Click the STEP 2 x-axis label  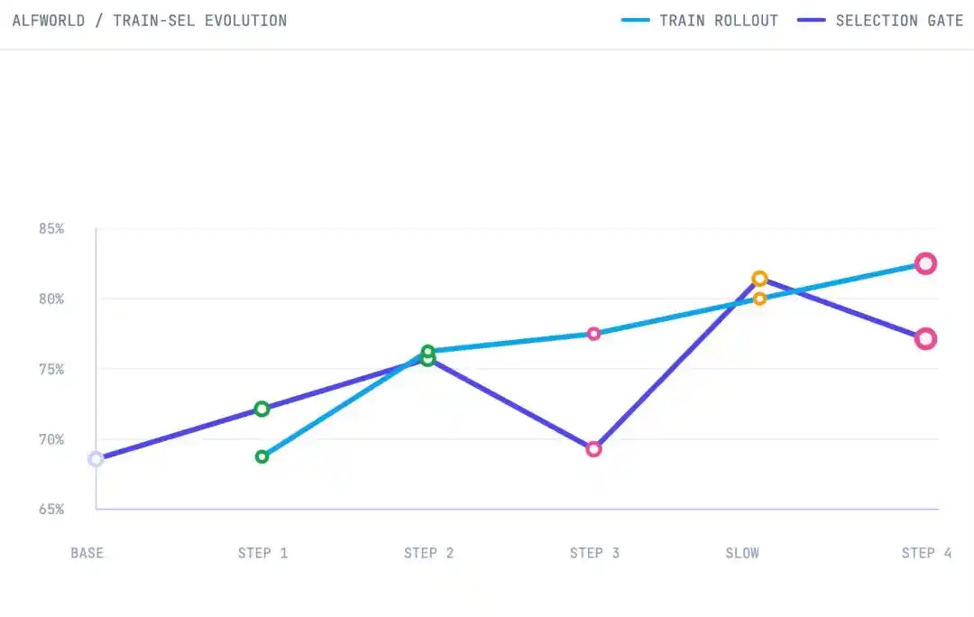[x=428, y=553]
